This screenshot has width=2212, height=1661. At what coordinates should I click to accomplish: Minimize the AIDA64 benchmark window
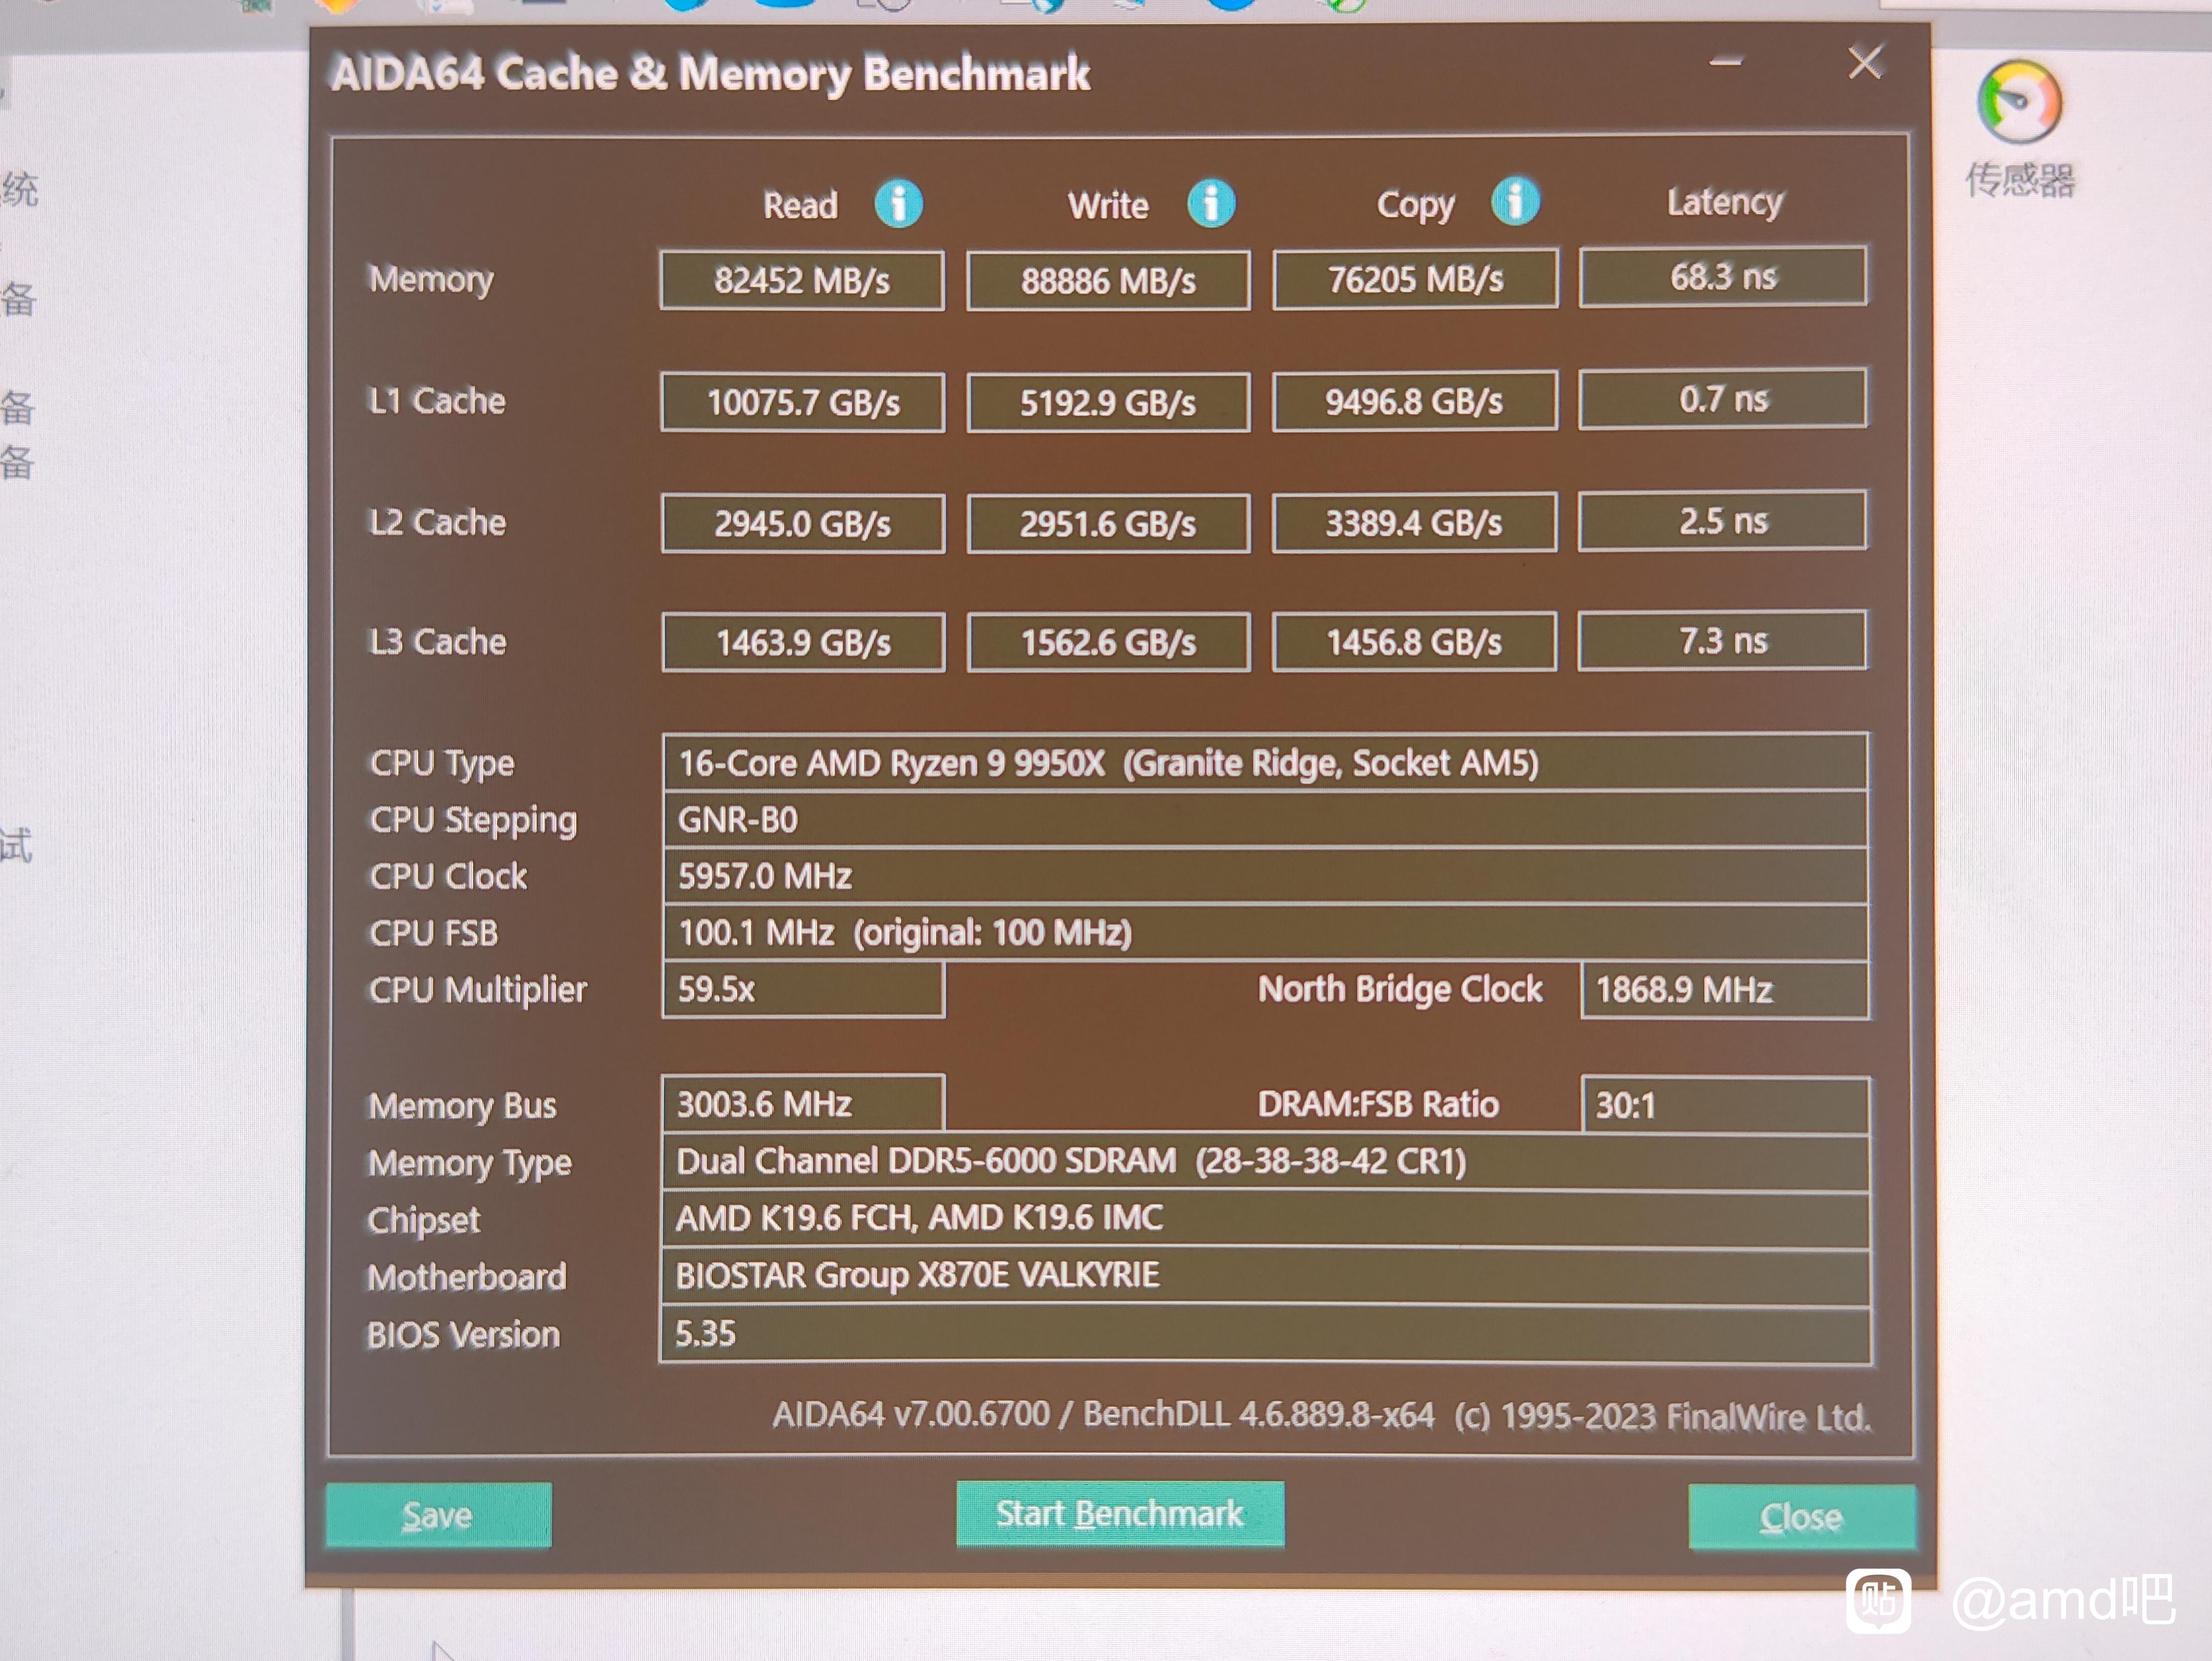(x=1725, y=62)
